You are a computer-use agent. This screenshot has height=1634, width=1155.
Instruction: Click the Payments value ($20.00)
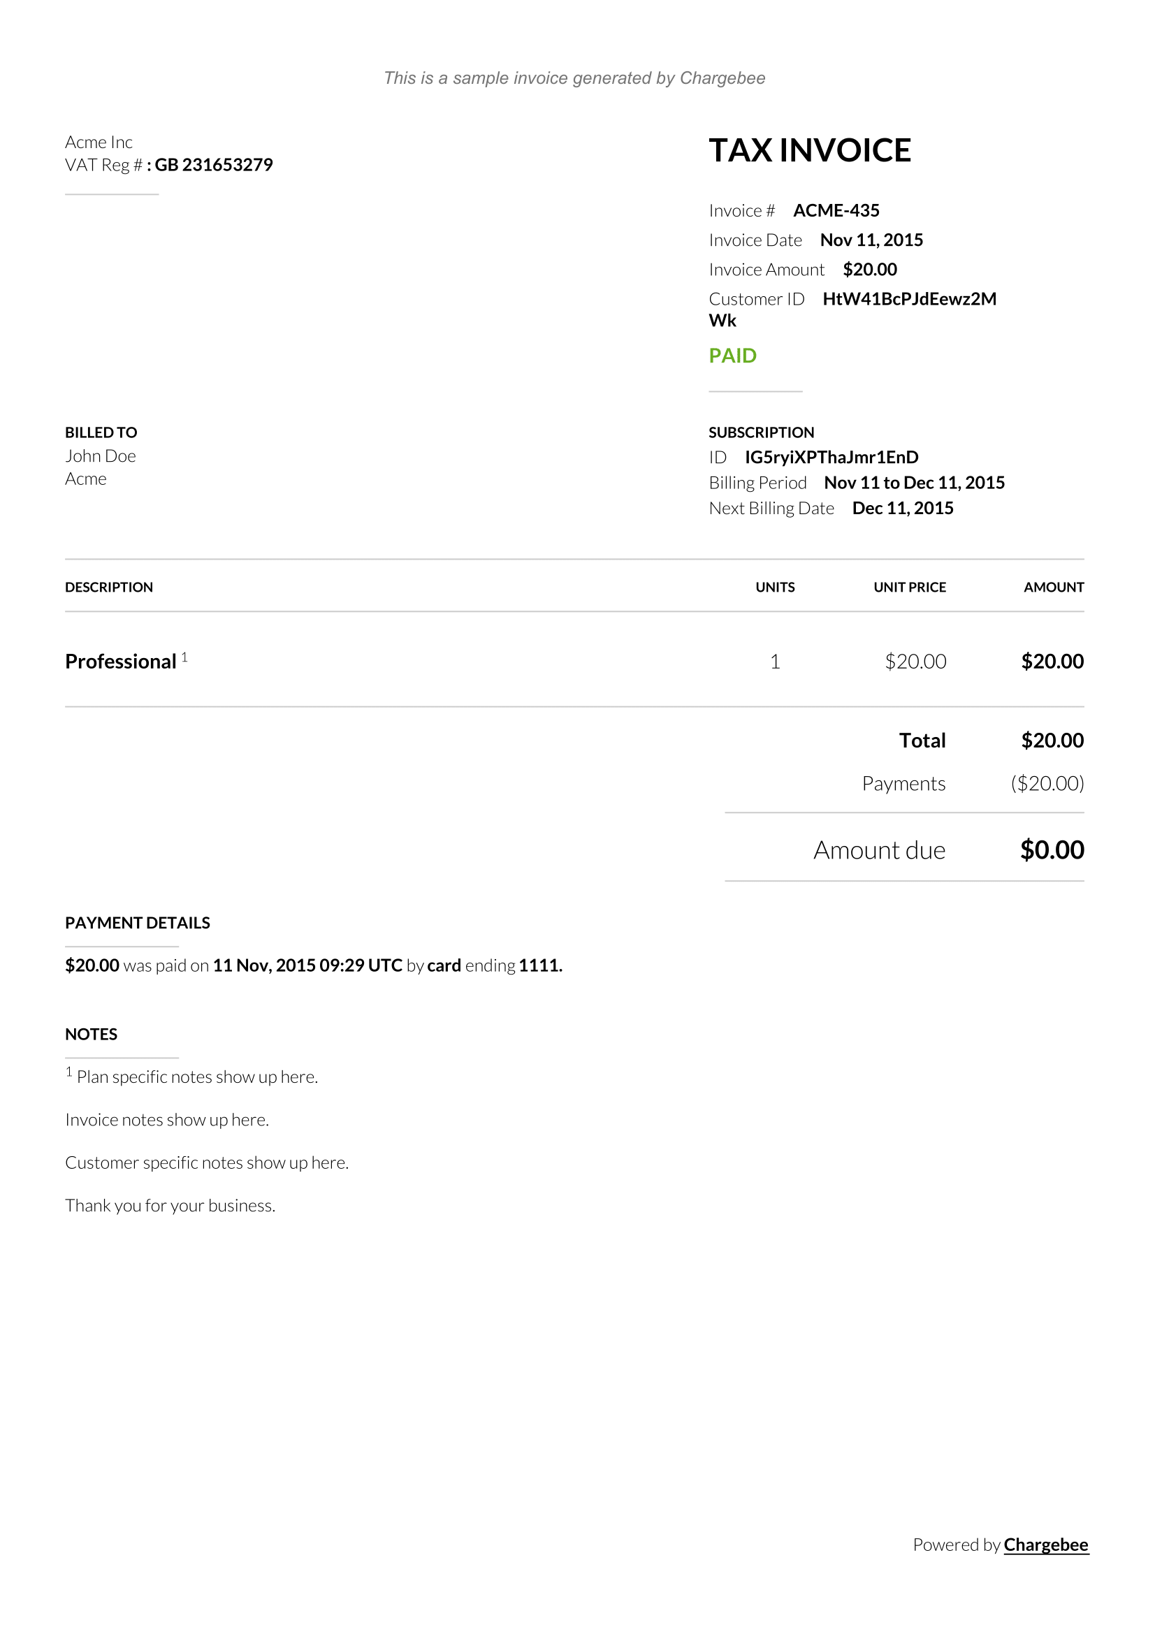click(1047, 784)
